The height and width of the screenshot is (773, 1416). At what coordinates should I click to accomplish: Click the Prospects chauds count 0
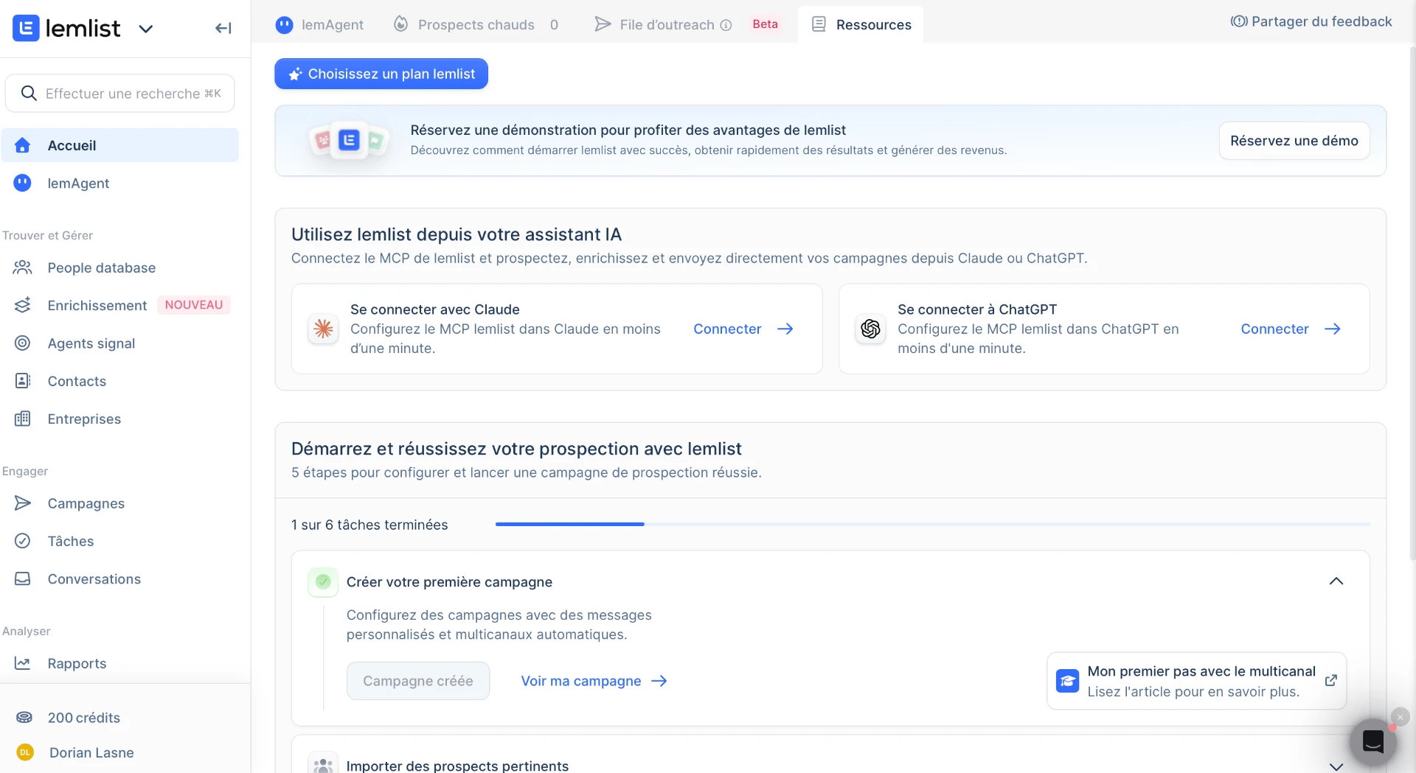pos(554,25)
